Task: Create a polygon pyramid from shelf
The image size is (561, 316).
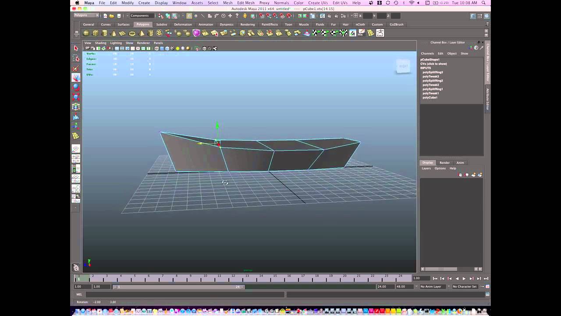Action: click(x=141, y=33)
